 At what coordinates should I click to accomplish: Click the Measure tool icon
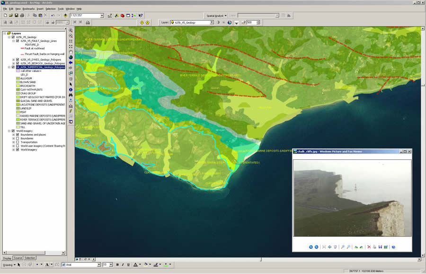(71, 106)
